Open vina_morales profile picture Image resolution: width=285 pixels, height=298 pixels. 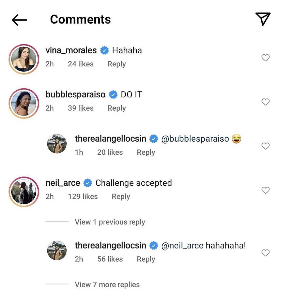coord(24,59)
